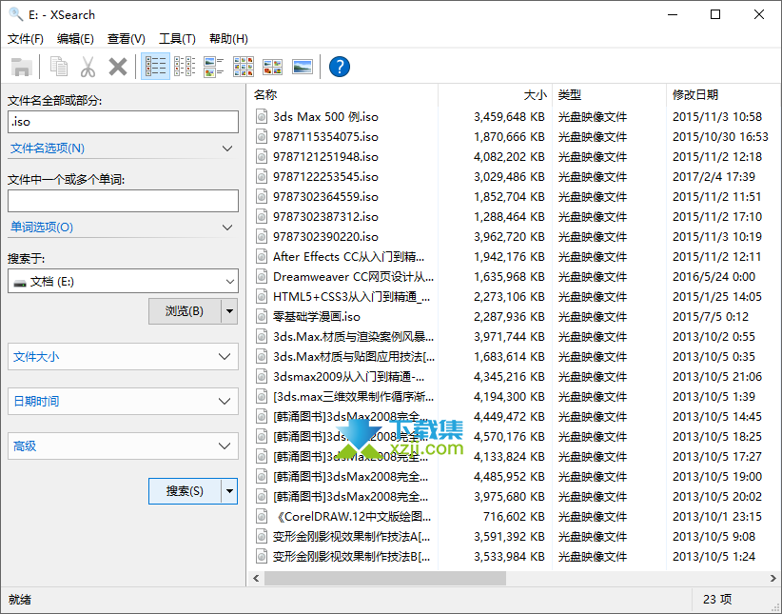Screen dimensions: 782x614
Task: Switch to small thumbnails grid view
Action: (244, 67)
